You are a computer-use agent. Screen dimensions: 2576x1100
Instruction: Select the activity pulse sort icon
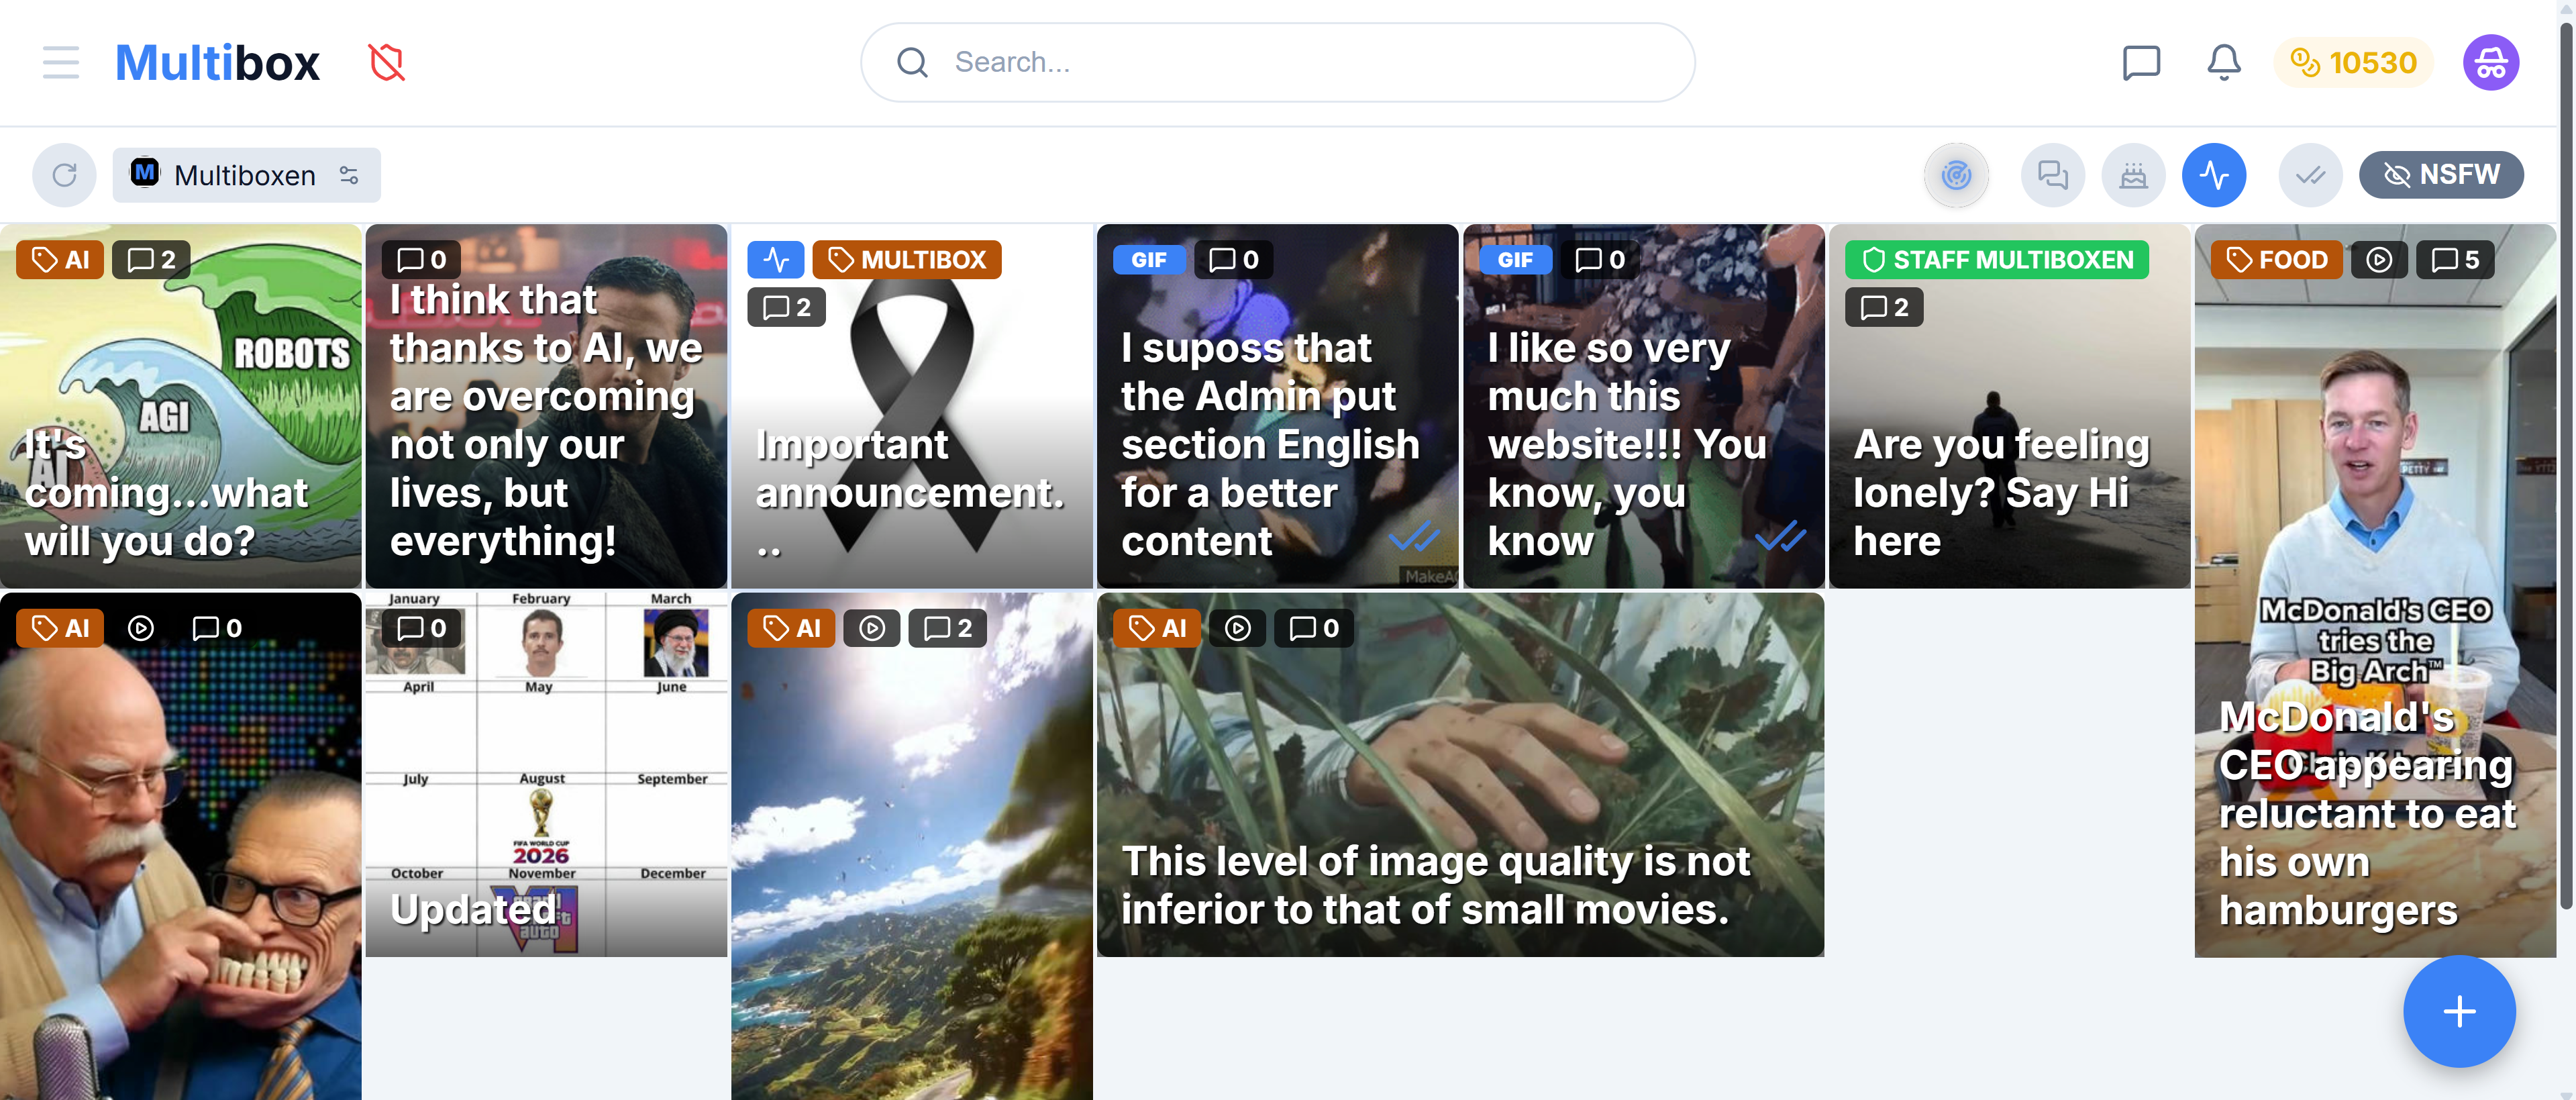pyautogui.click(x=2214, y=175)
